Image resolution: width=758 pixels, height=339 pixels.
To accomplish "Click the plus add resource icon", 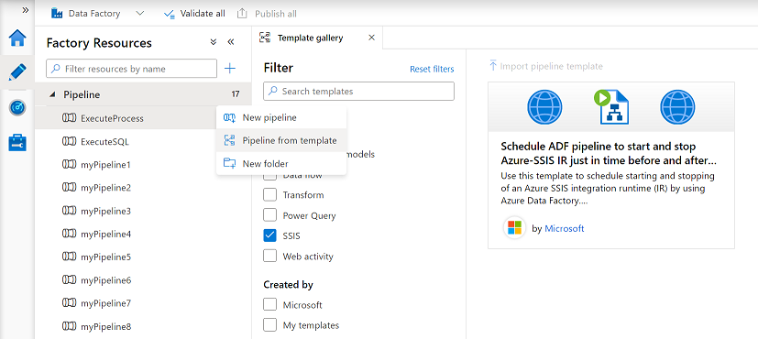I will coord(230,69).
